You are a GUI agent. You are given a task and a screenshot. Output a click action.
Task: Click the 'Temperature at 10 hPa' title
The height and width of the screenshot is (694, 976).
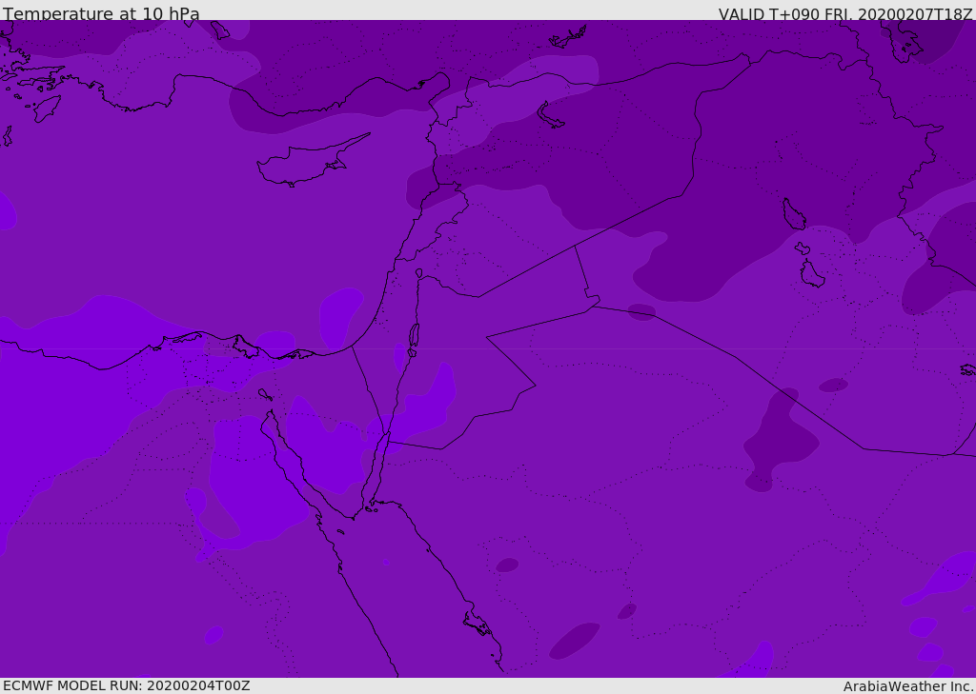(101, 14)
